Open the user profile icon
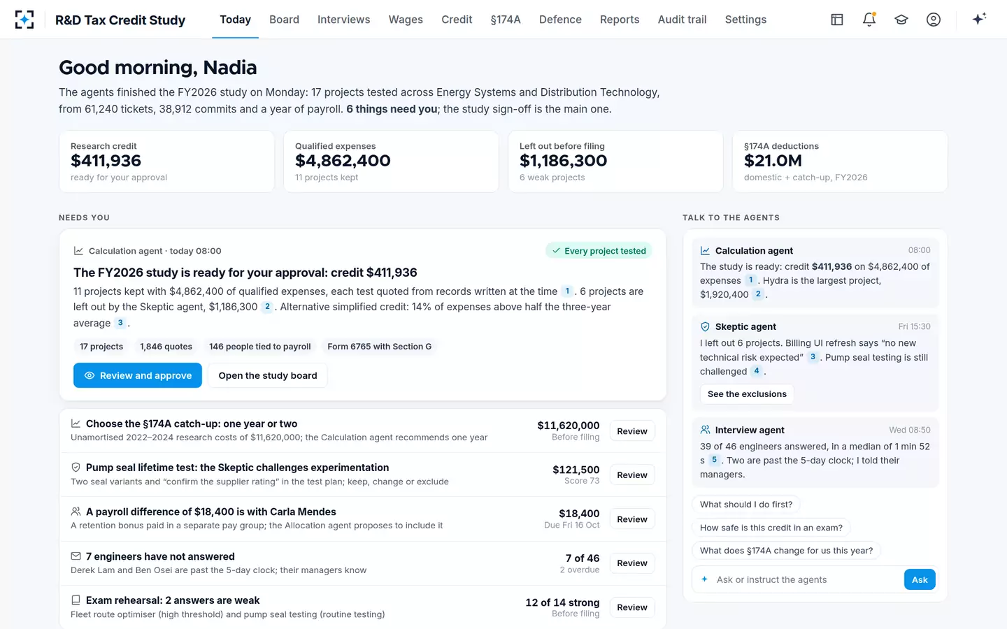The height and width of the screenshot is (629, 1007). [x=934, y=20]
